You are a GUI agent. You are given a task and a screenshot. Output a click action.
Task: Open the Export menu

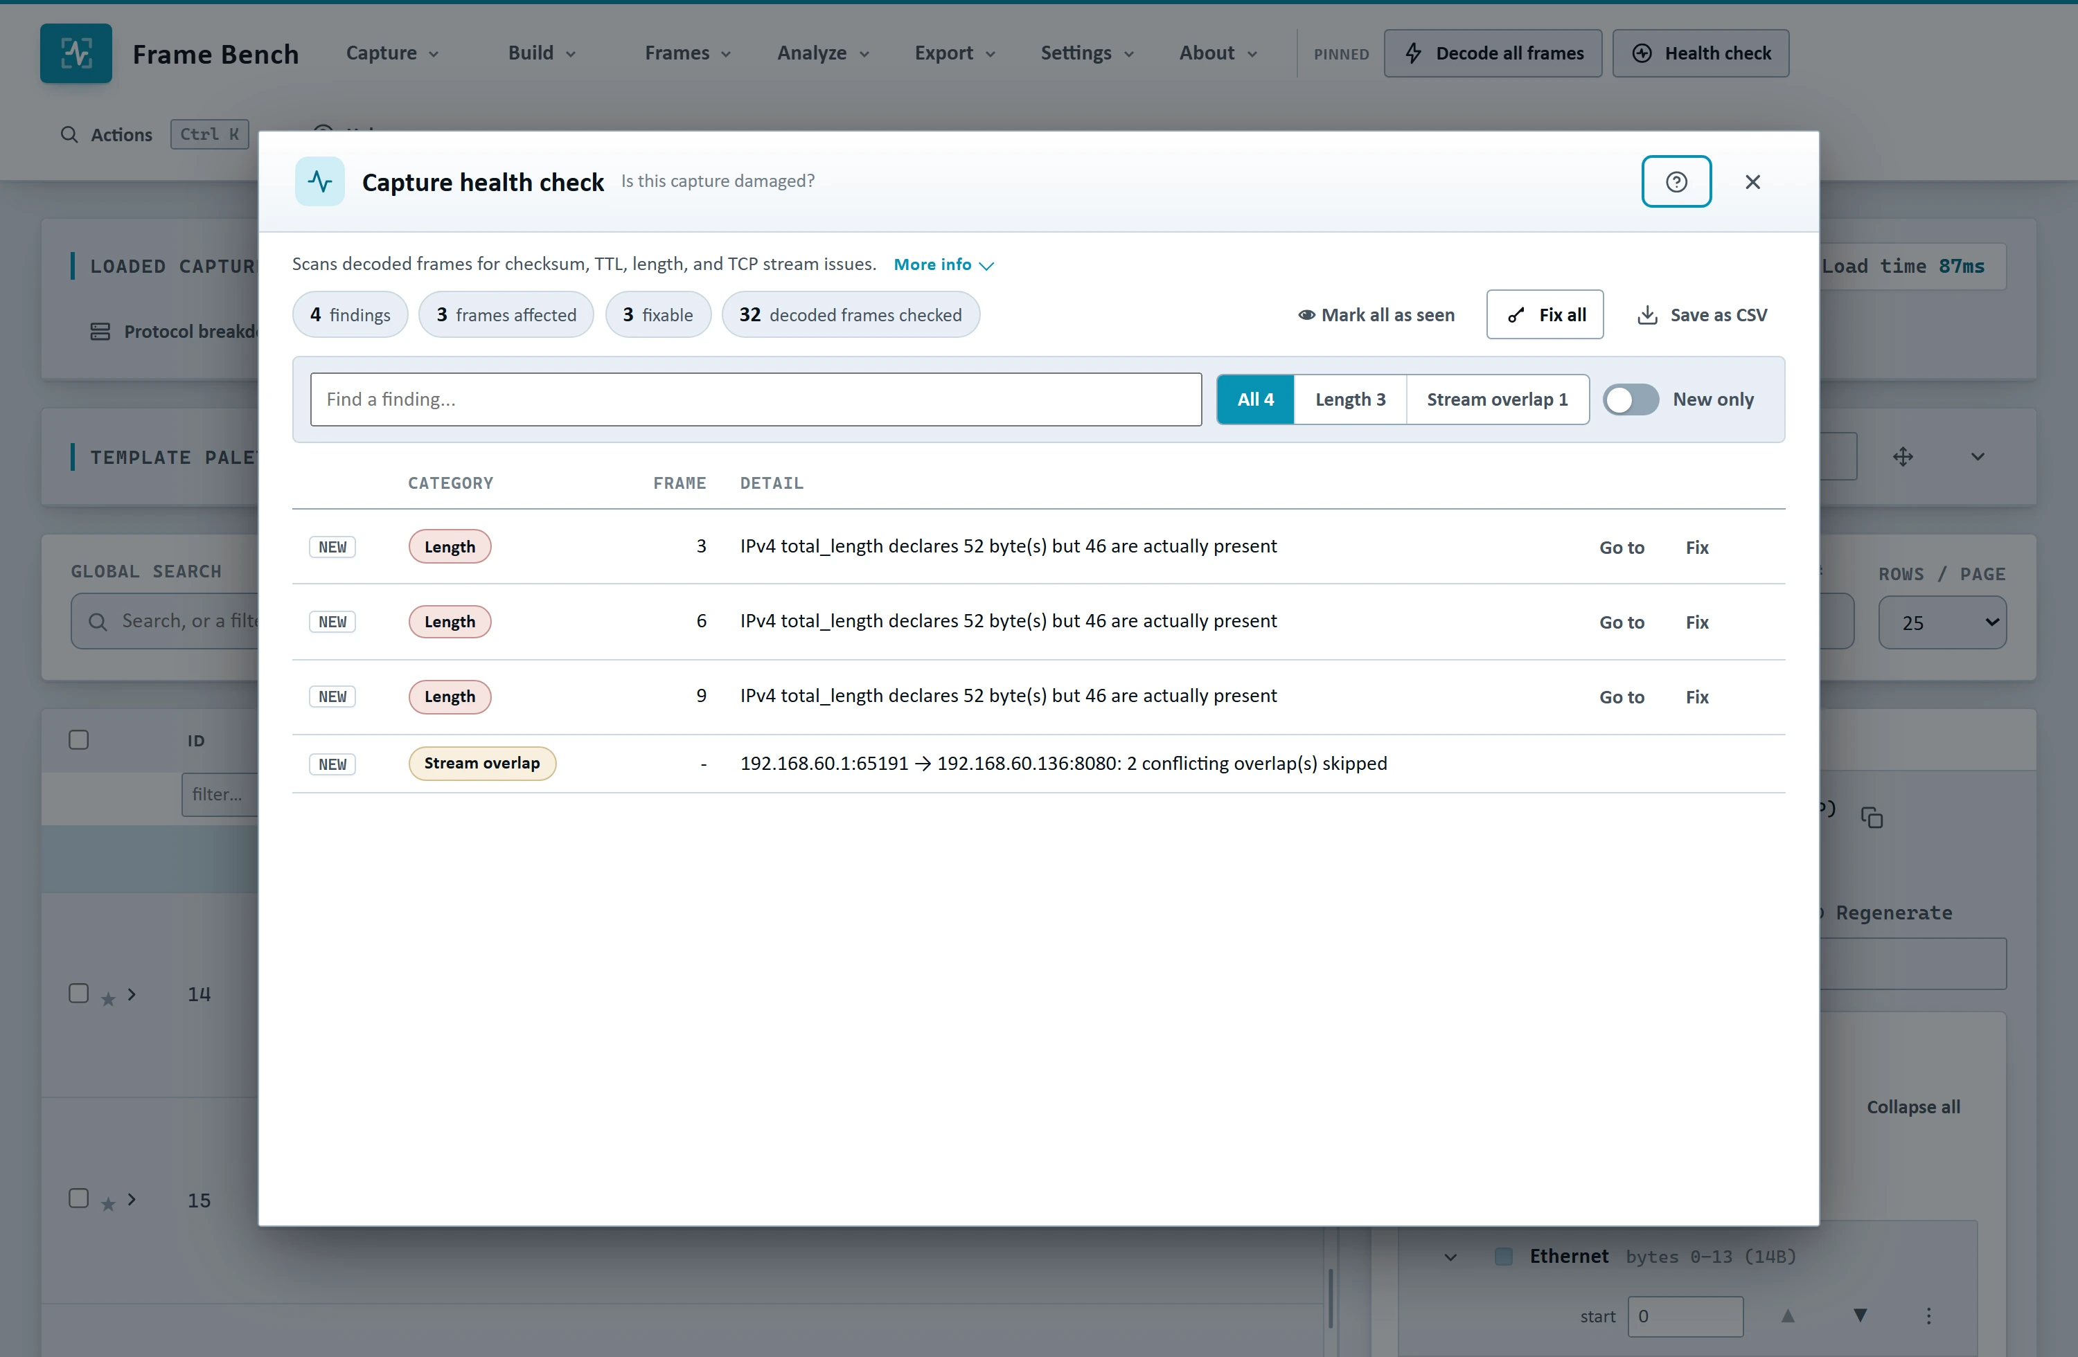pos(954,53)
